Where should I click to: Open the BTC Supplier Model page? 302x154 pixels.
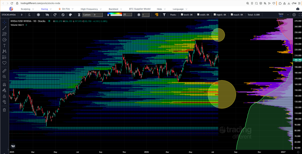140,9
